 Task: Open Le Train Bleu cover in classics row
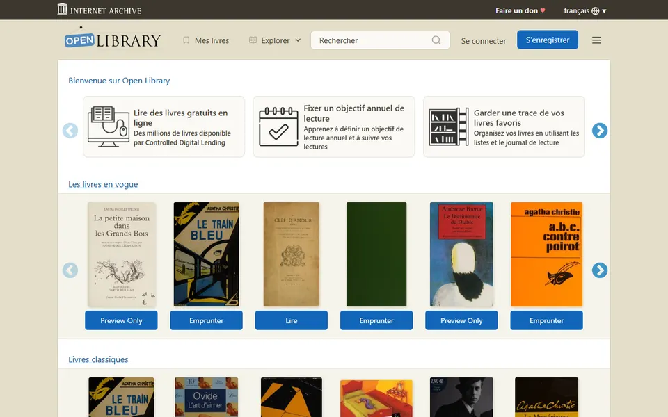pyautogui.click(x=121, y=397)
